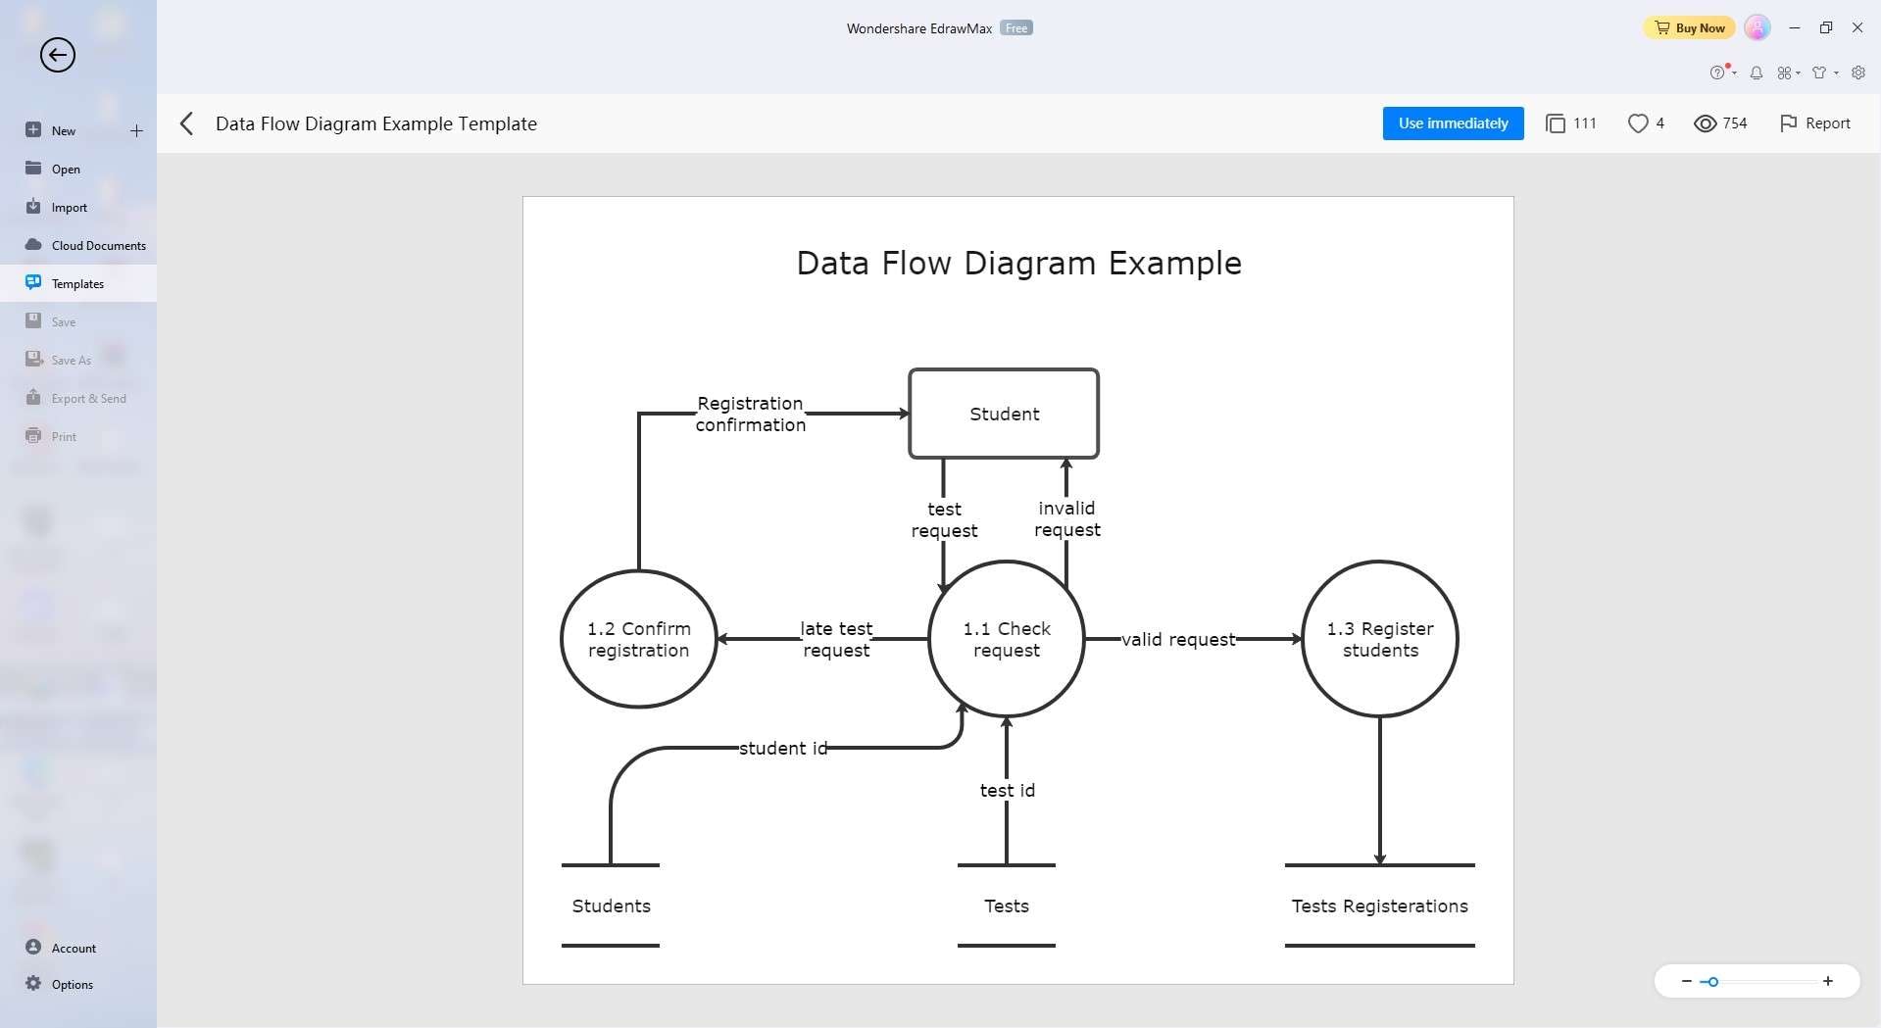
Task: Open the Import menu item
Action: point(69,207)
